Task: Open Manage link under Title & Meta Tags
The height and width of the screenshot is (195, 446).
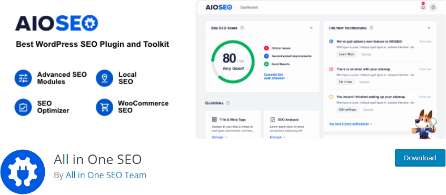Action: (219, 137)
